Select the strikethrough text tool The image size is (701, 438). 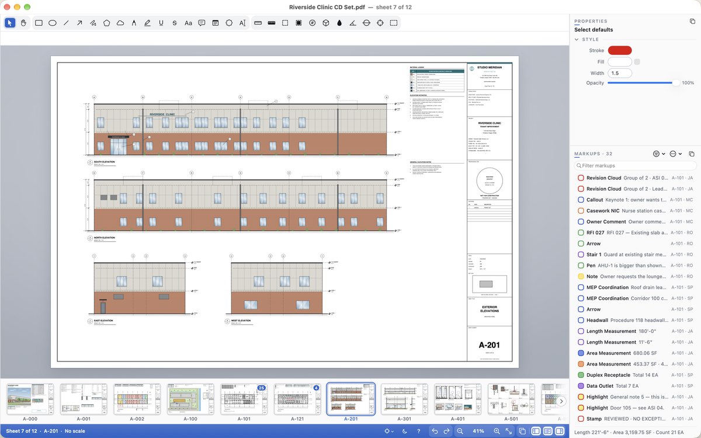point(175,23)
